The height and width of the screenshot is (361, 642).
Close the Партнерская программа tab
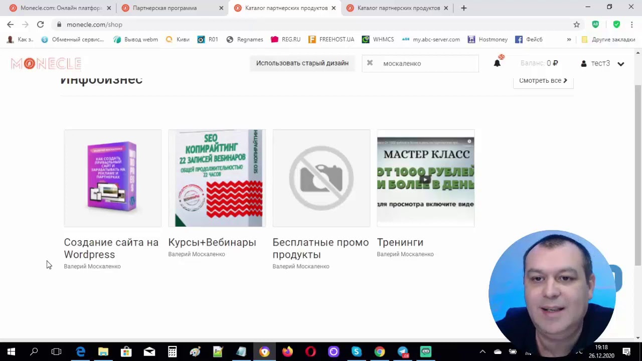pos(221,8)
